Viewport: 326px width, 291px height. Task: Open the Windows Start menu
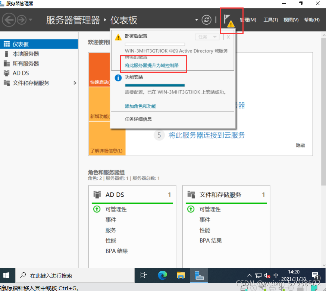coord(6,275)
